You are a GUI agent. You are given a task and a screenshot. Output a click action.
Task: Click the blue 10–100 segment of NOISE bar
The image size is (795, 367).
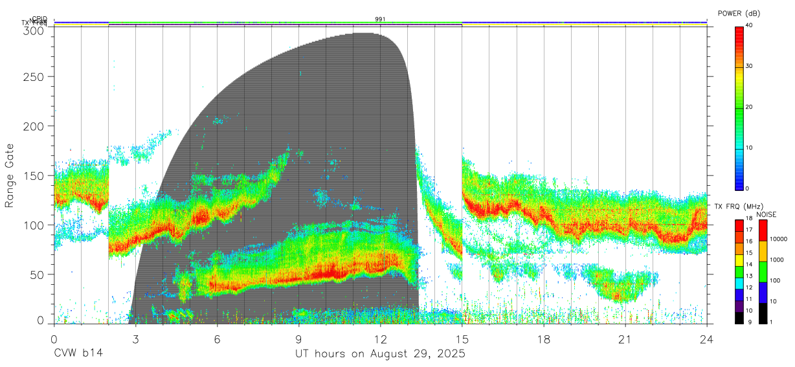coord(763,293)
